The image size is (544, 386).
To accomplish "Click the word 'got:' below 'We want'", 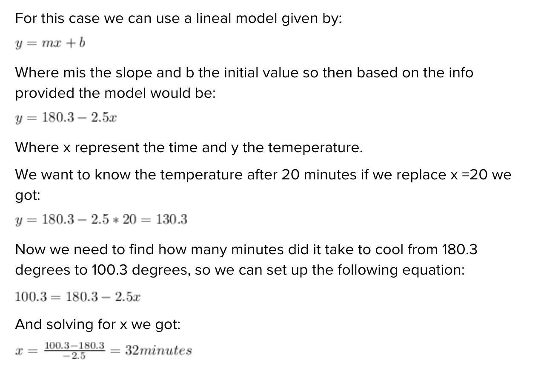I will (28, 196).
